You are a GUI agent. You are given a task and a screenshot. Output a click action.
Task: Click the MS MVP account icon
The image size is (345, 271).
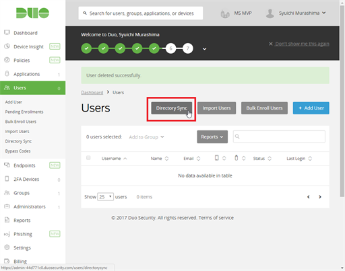click(x=225, y=14)
